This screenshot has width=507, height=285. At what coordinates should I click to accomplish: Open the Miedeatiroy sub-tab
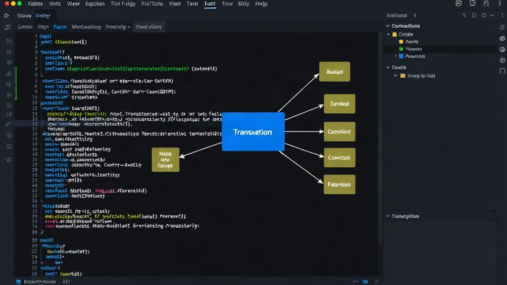pyautogui.click(x=86, y=27)
